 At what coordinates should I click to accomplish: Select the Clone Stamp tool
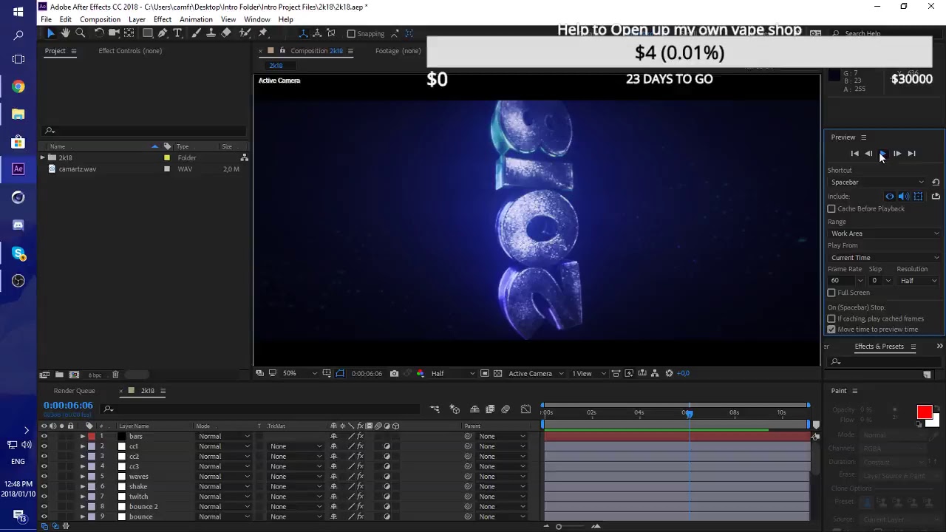211,33
